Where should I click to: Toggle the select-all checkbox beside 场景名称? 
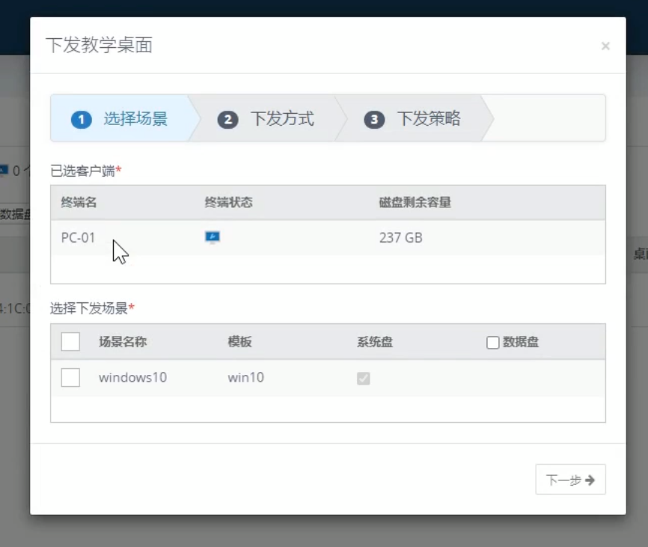click(x=70, y=342)
